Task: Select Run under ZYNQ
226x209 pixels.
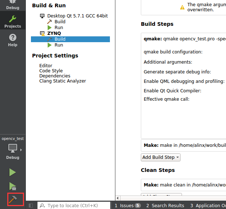Action: [55, 45]
